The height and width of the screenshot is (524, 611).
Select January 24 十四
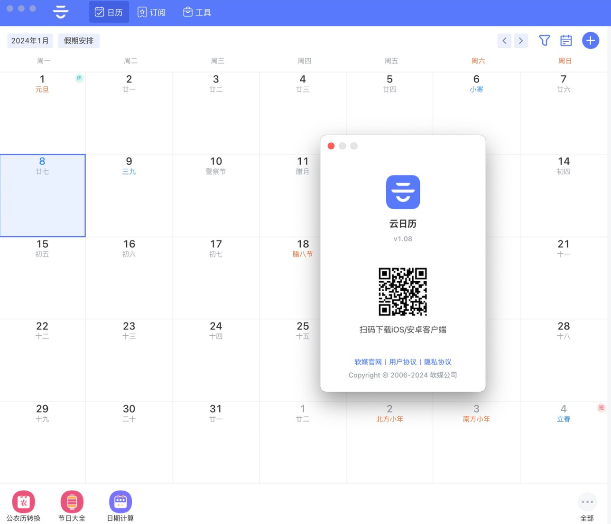coord(216,360)
